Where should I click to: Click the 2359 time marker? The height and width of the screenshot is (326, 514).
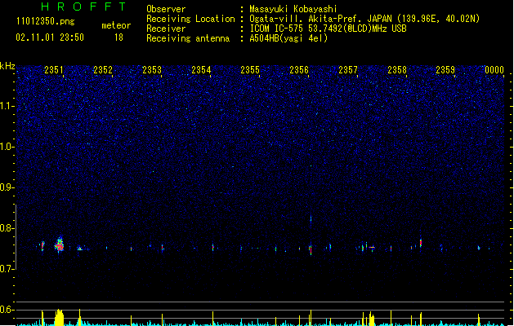445,70
